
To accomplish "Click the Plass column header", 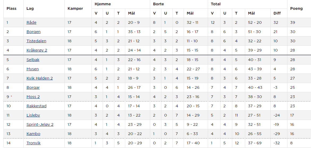I will 11,8.
